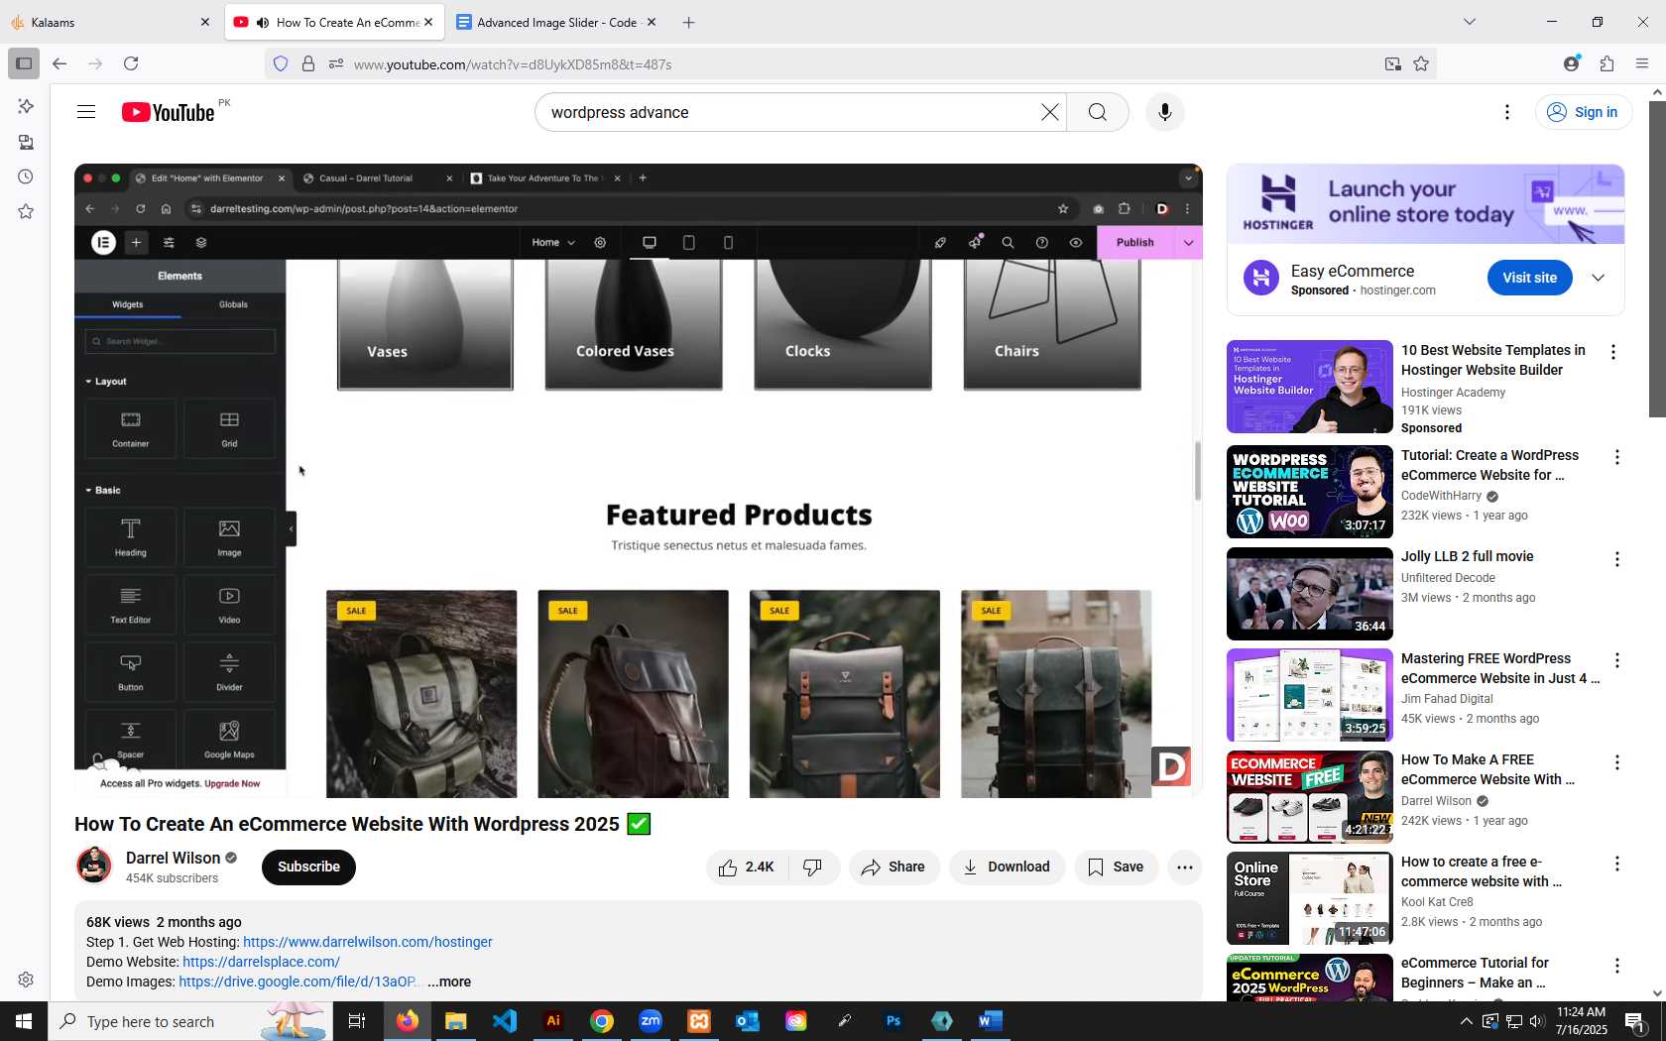Switch to Kalaams browser tab
Viewport: 1666px width, 1041px height.
[109, 22]
